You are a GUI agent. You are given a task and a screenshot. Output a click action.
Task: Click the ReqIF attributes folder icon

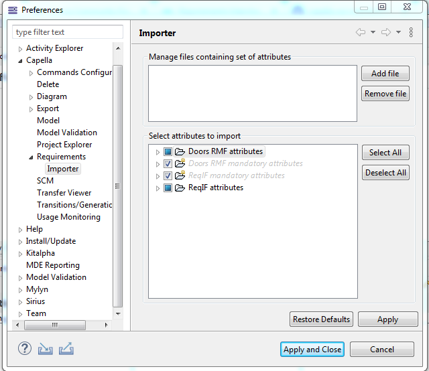click(180, 188)
